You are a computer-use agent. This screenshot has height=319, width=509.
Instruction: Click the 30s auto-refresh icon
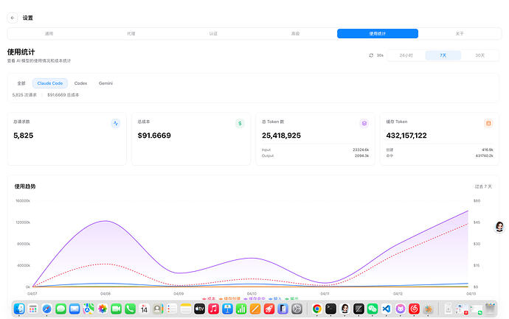[371, 55]
